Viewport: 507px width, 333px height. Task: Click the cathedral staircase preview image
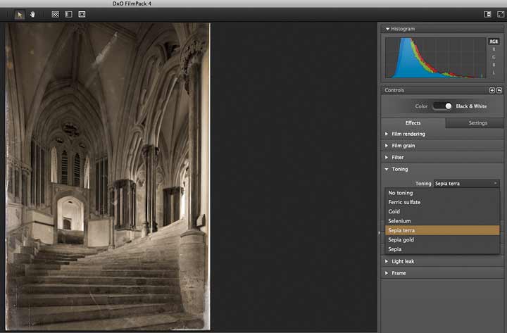(108, 177)
